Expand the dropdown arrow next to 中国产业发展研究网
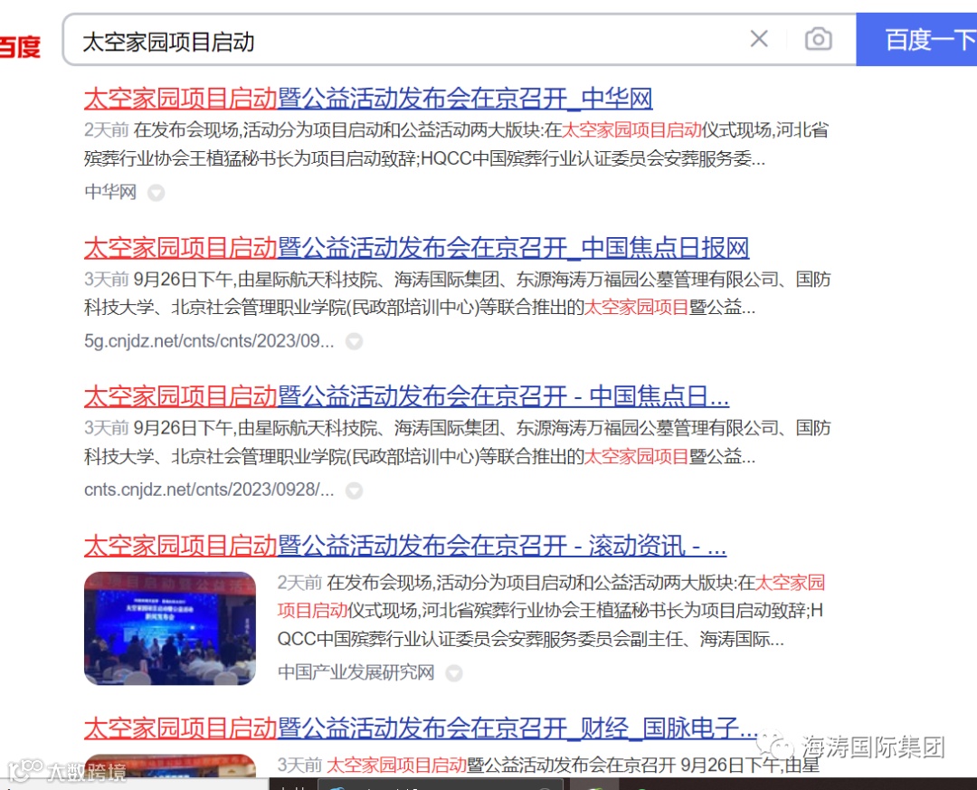Screen dimensions: 977x790 (454, 672)
